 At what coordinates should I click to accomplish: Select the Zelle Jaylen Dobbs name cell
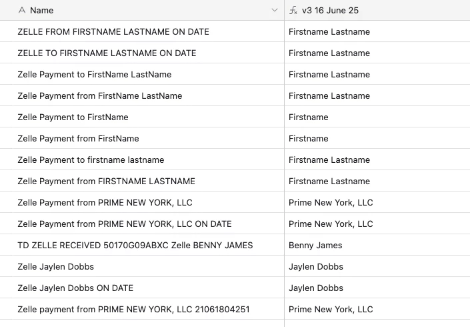point(149,266)
